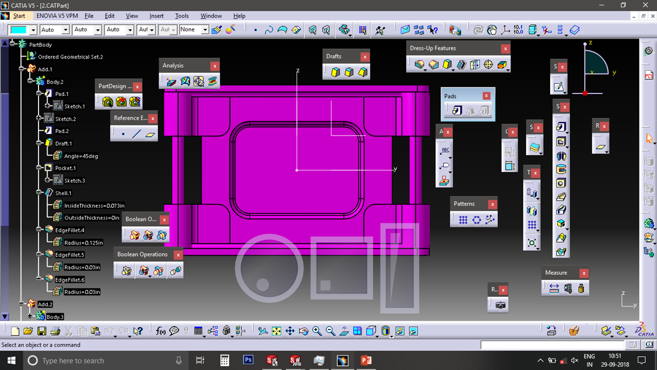
Task: Select Radius=0.125in parameter in tree
Action: 84,243
